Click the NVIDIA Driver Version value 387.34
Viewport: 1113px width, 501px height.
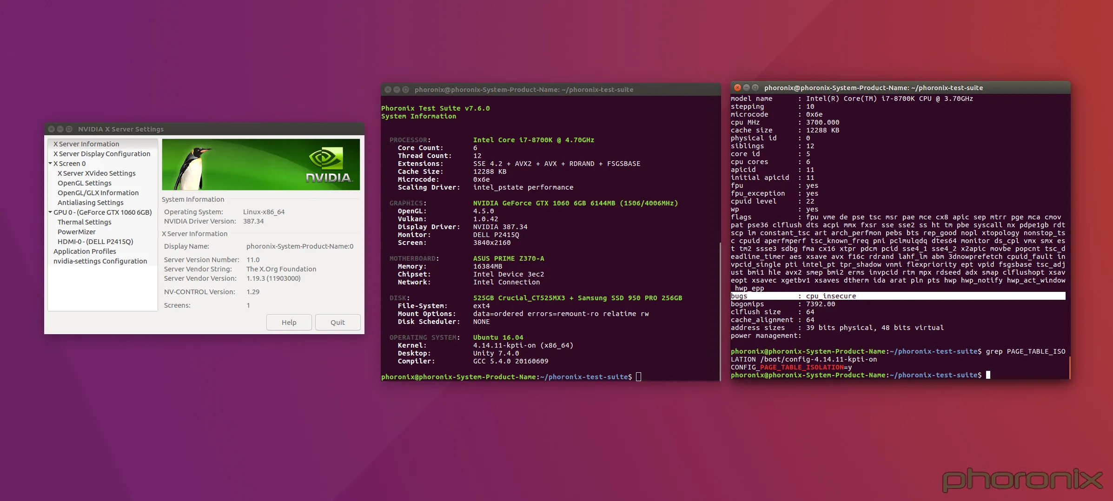[x=253, y=221]
